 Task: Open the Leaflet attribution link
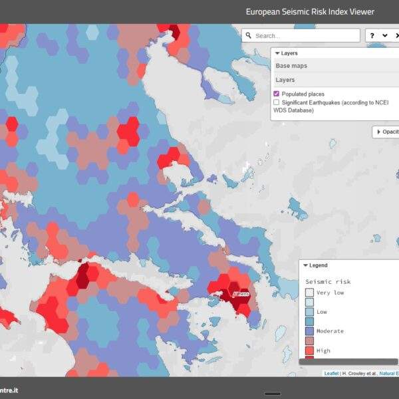(331, 374)
